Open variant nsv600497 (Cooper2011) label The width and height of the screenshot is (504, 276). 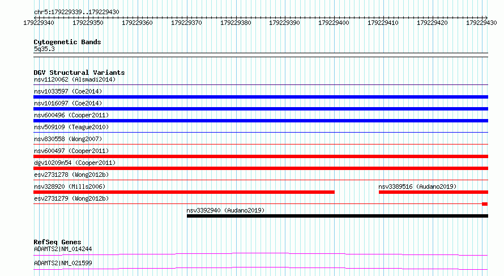click(71, 151)
